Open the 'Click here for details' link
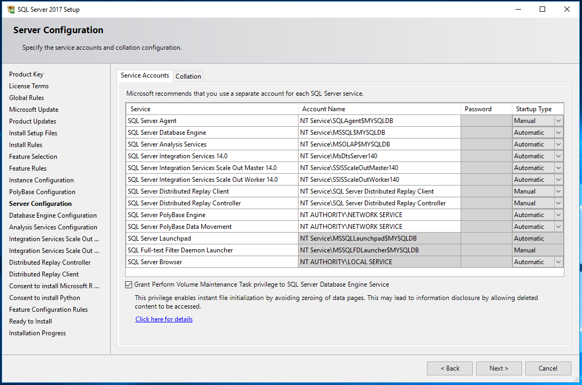Viewport: 582px width, 385px height. coord(164,319)
